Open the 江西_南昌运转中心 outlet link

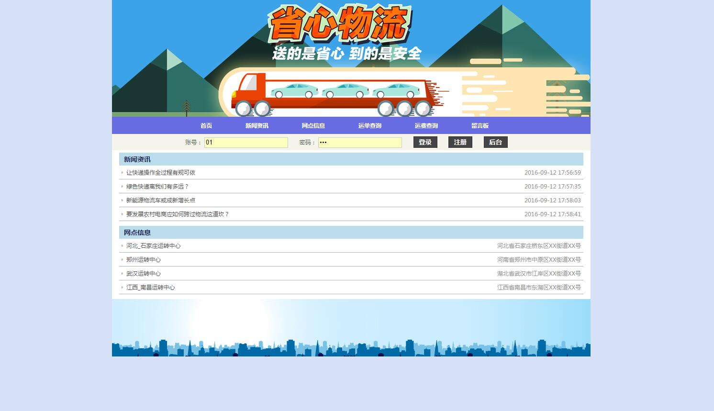150,288
